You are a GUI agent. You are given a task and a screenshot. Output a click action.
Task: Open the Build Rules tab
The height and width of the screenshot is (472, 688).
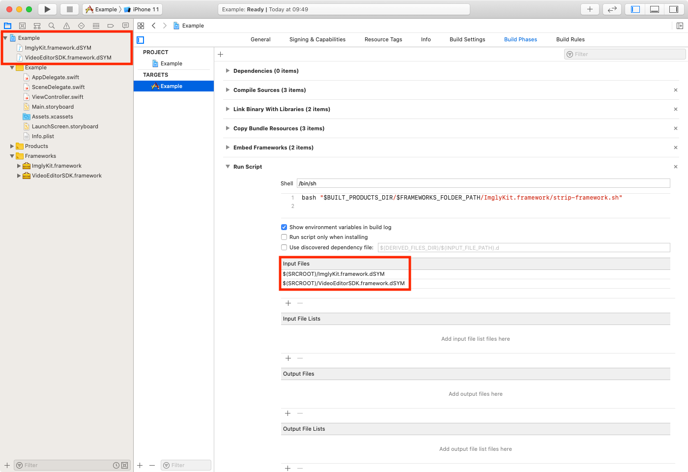point(571,39)
